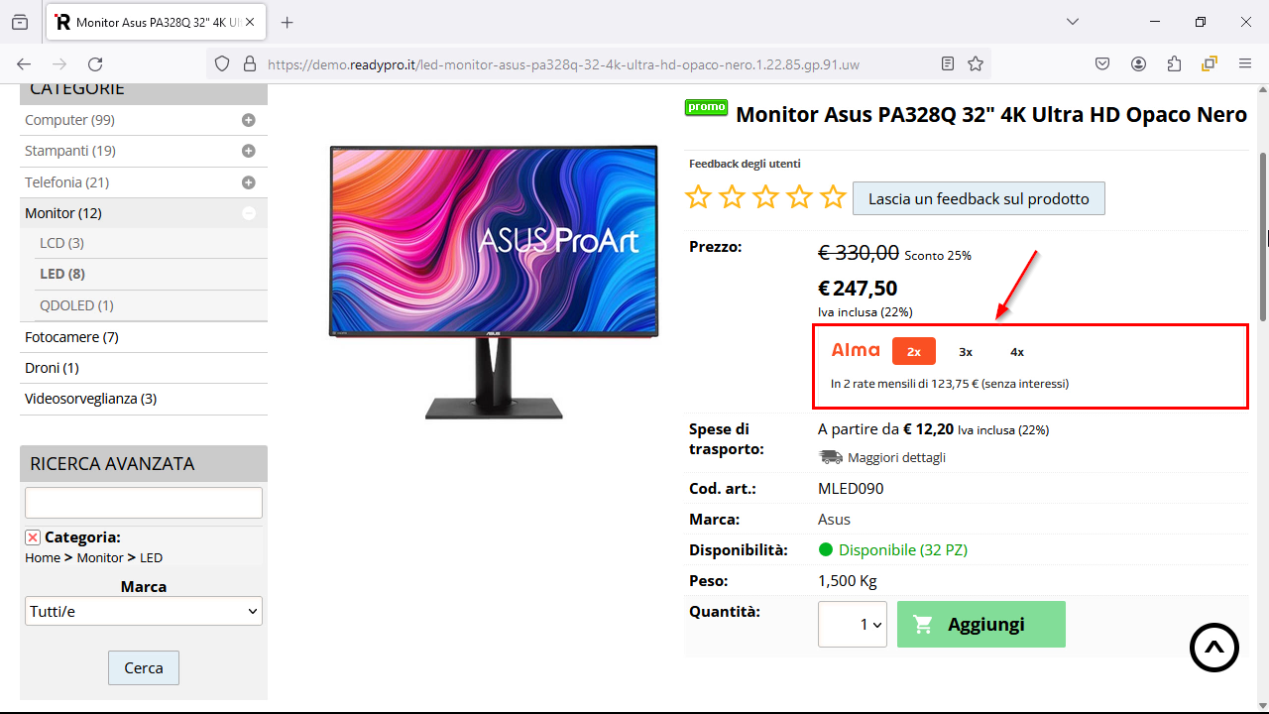Open a new browser tab

click(288, 22)
